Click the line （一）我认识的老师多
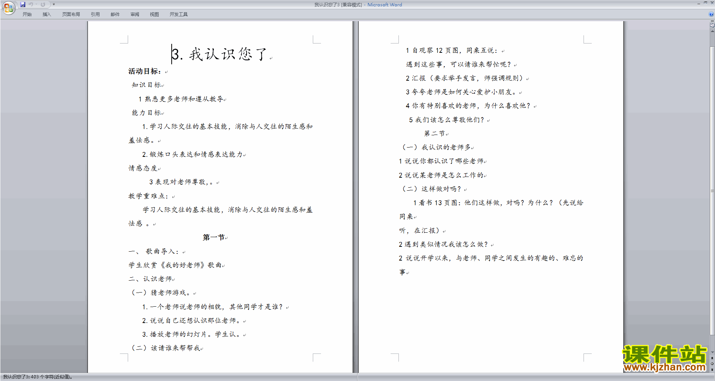This screenshot has width=715, height=381. [436, 147]
